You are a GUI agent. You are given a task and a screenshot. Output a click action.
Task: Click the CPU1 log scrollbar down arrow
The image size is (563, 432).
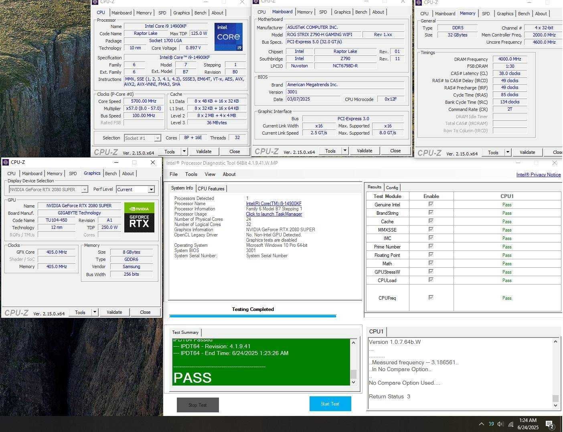coord(555,406)
